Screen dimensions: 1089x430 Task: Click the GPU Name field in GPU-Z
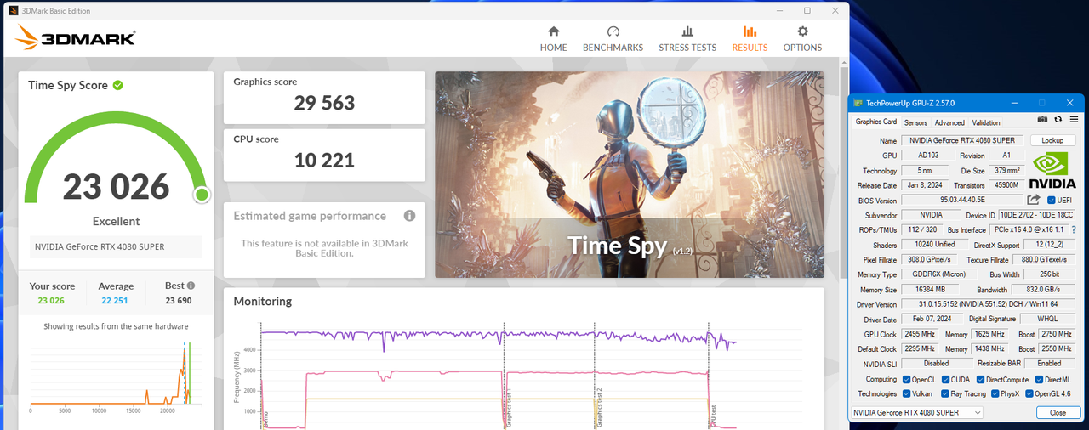point(962,140)
